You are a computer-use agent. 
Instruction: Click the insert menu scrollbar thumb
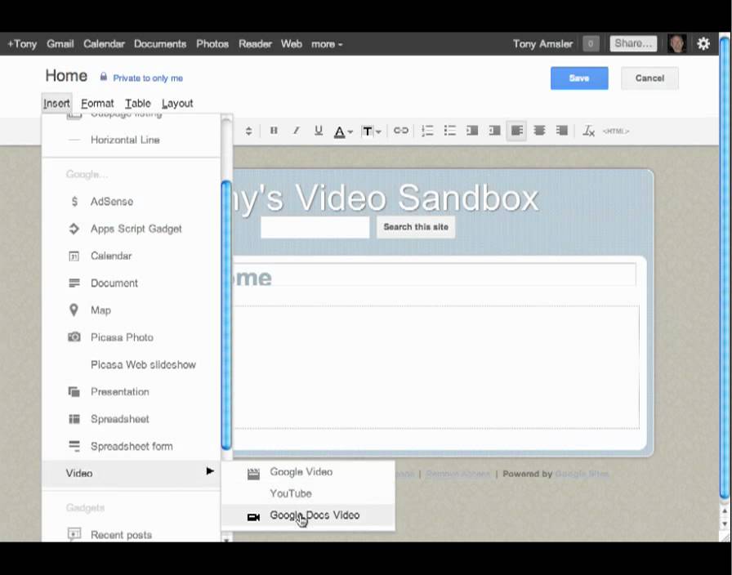point(226,315)
